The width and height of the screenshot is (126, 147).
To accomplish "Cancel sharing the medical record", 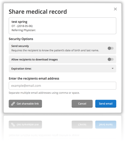I will click(82, 104).
